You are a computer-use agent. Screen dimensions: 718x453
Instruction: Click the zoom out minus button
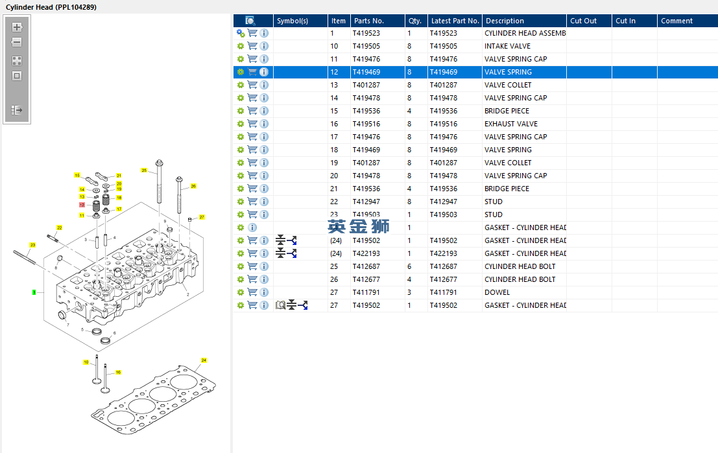point(17,43)
